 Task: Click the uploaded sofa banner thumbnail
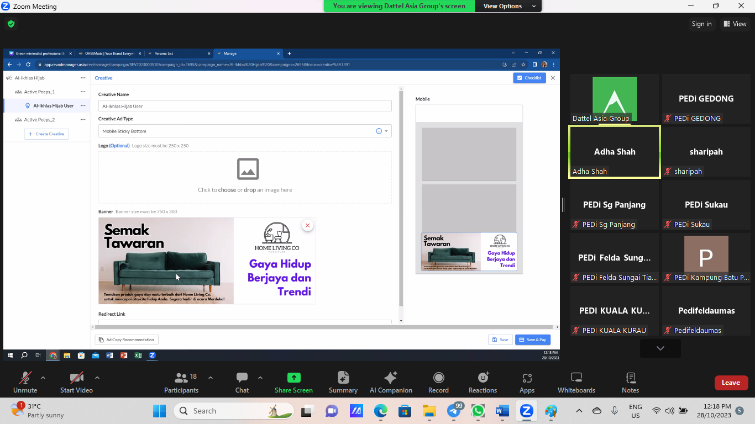point(207,261)
